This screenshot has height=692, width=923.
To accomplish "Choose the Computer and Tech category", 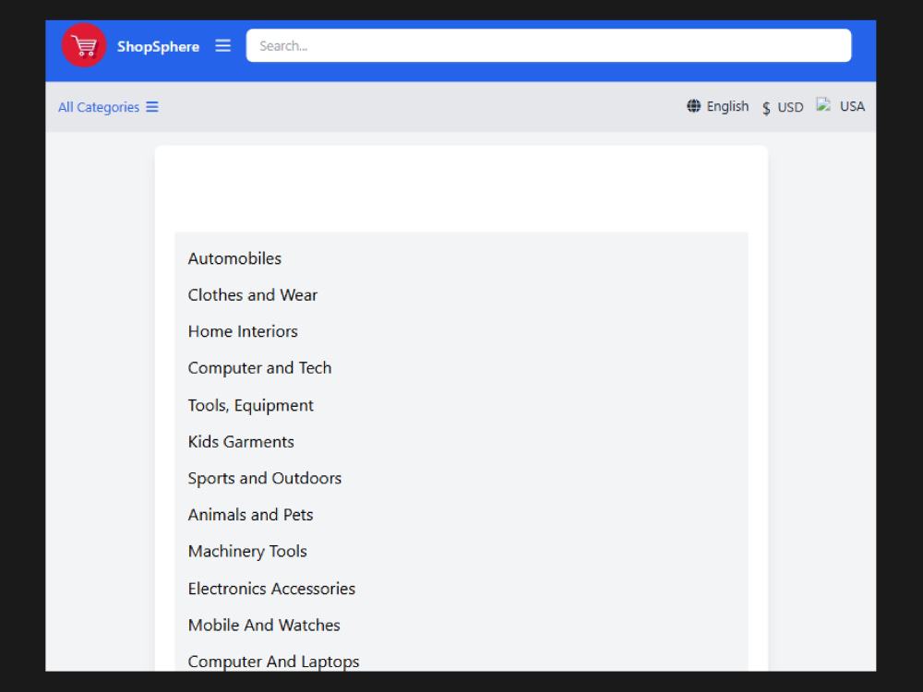I will click(x=259, y=368).
